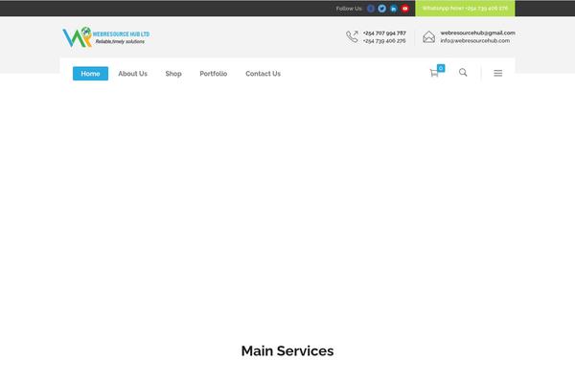This screenshot has height=383, width=575.
Task: Email info@webresourcehub.com
Action: coord(475,40)
